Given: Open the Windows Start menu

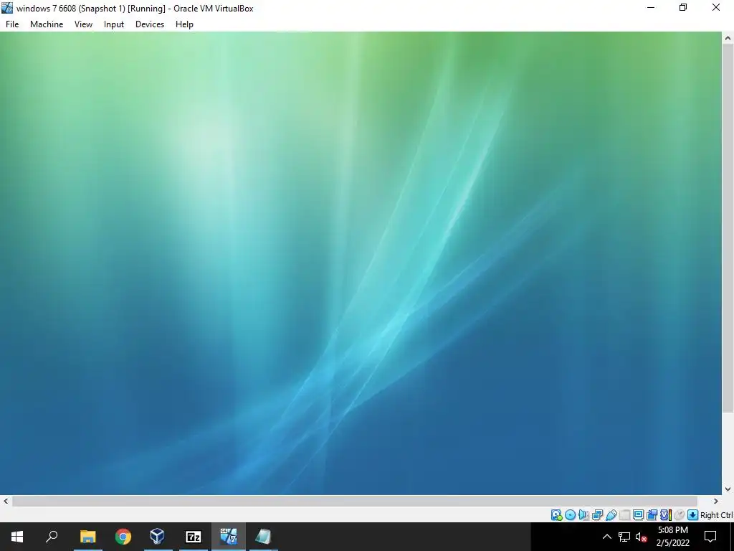Looking at the screenshot, I should (17, 537).
